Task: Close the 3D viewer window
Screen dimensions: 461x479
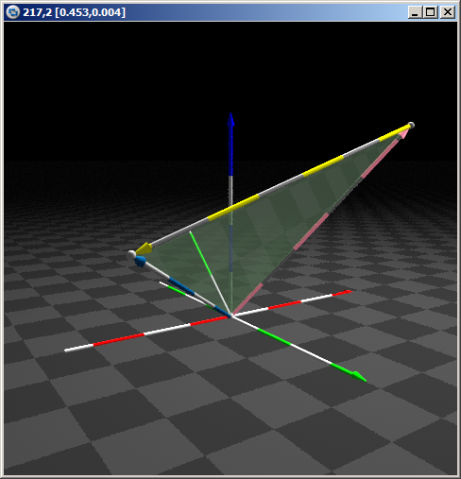Action: pyautogui.click(x=448, y=12)
